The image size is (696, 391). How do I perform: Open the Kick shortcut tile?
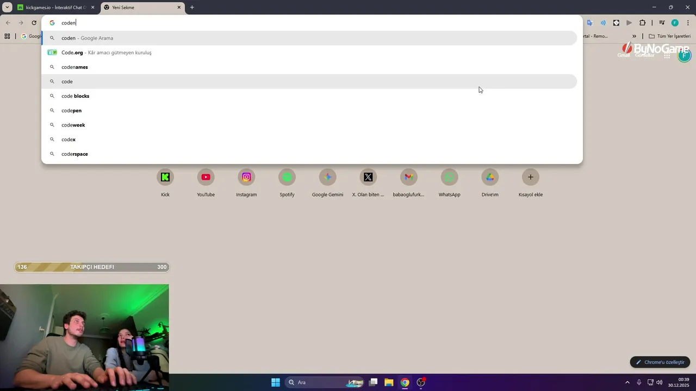pos(165,183)
